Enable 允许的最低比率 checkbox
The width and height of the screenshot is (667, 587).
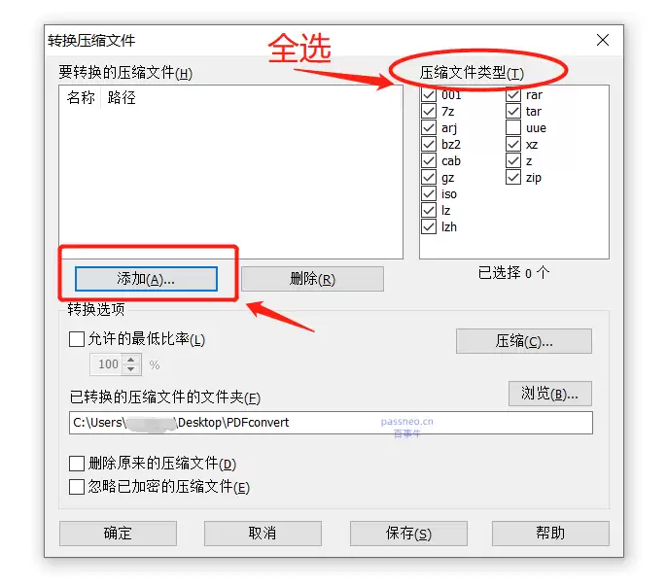pyautogui.click(x=77, y=339)
